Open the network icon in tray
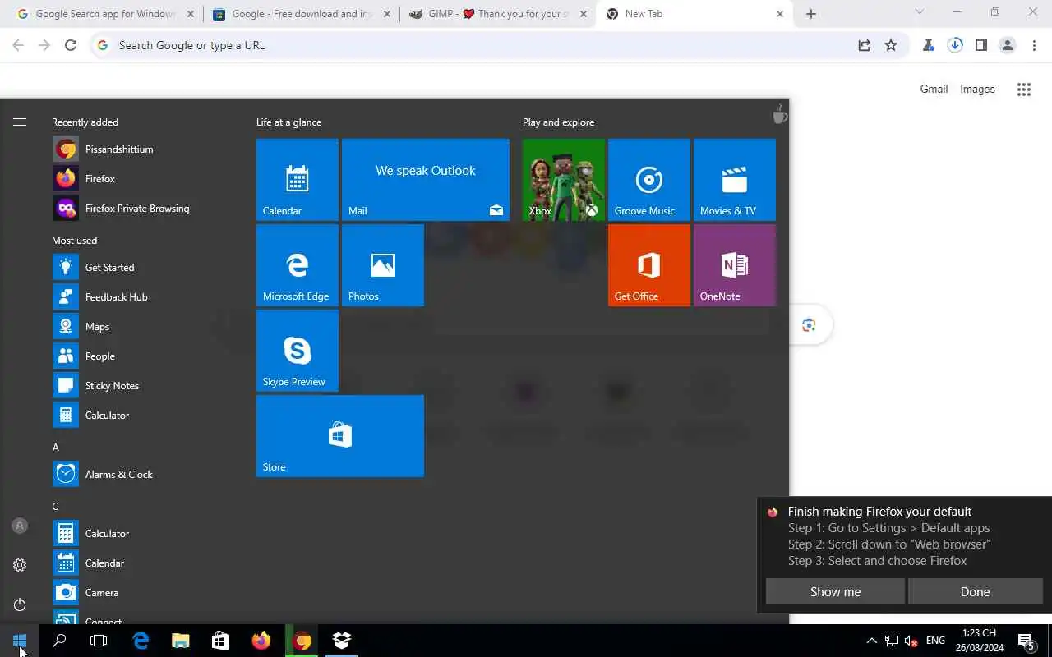This screenshot has height=657, width=1052. coord(892,641)
